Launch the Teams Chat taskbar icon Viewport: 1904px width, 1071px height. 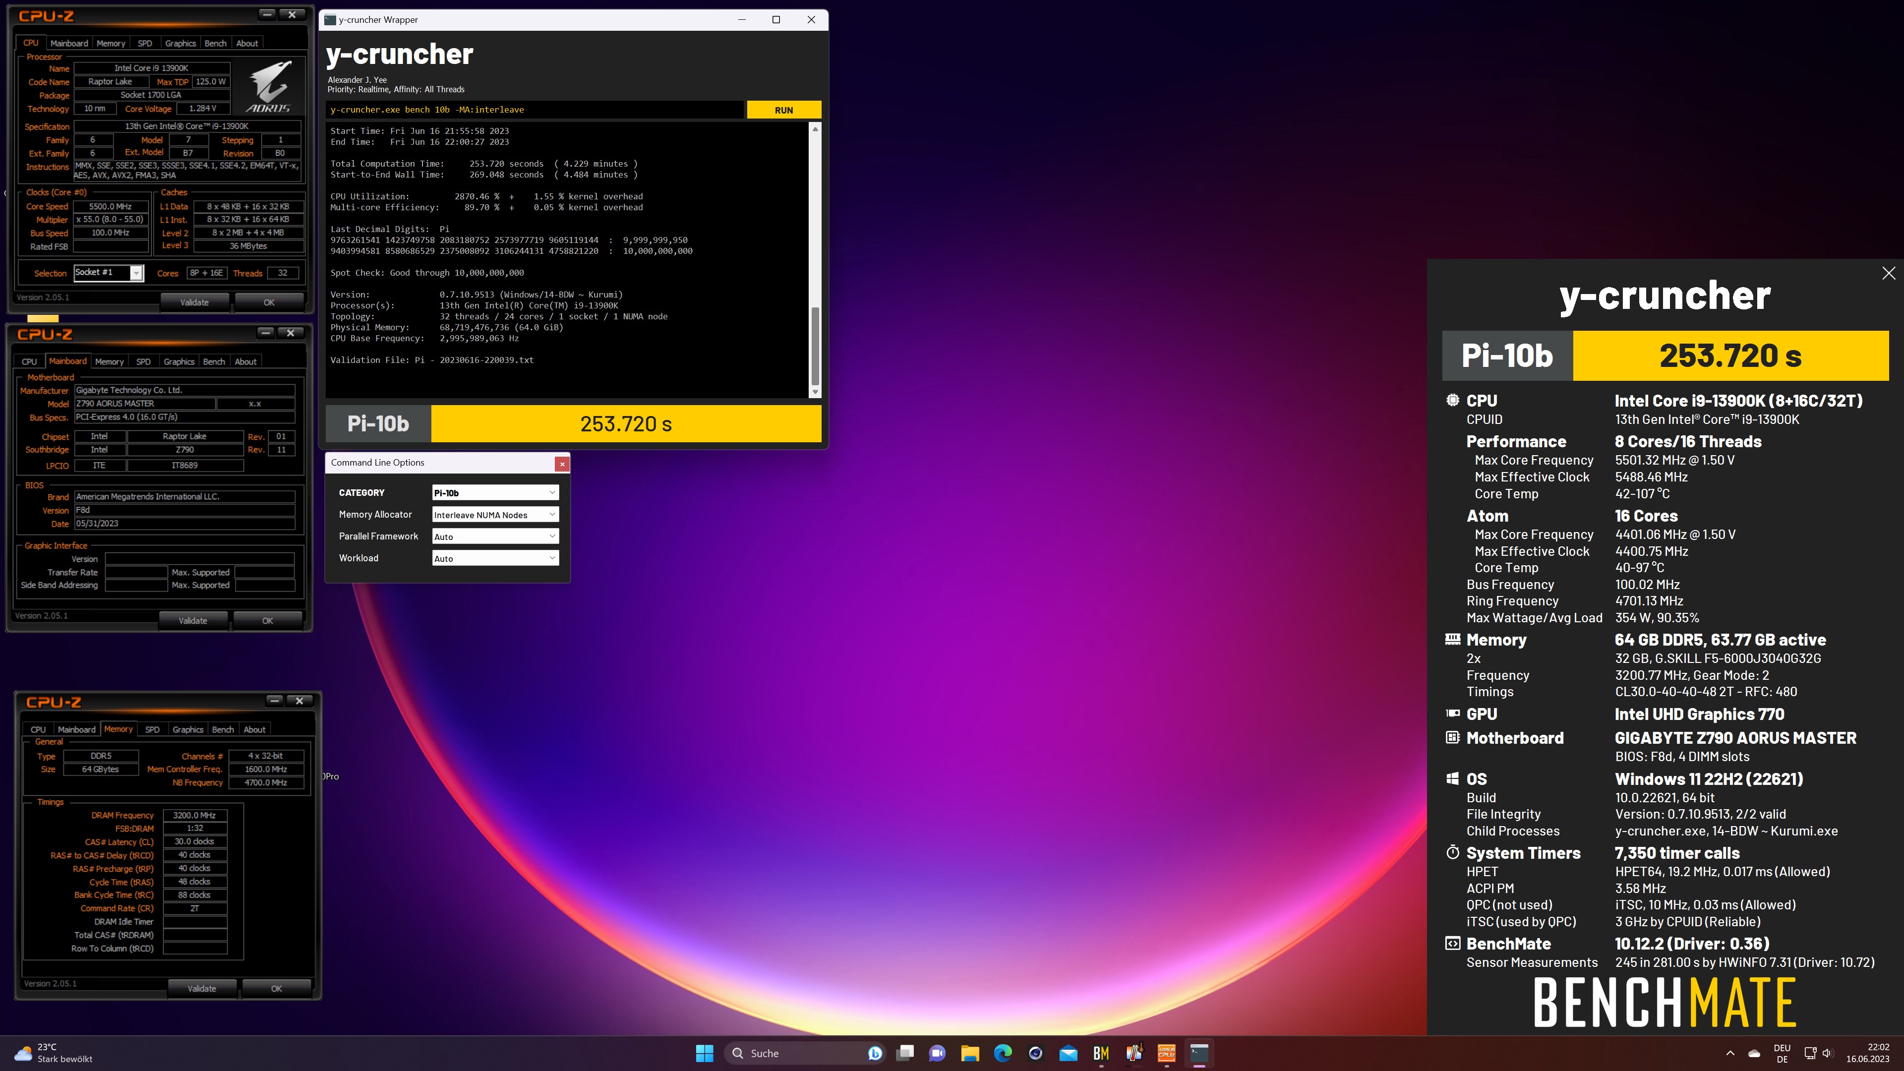(x=937, y=1053)
